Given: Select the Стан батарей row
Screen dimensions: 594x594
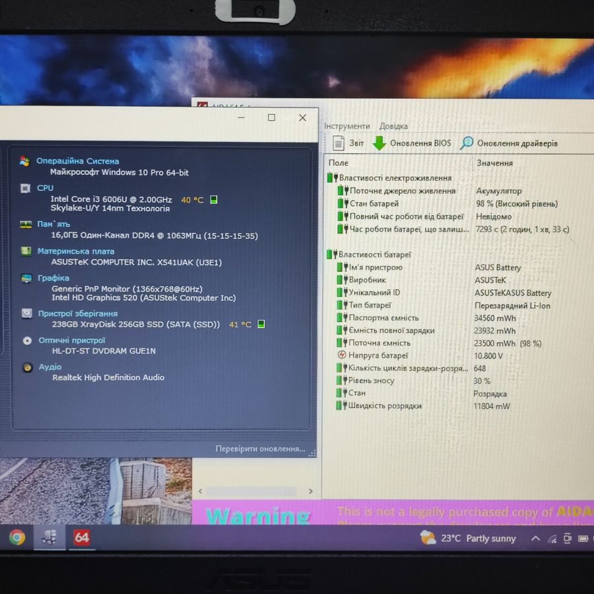Looking at the screenshot, I should [447, 203].
